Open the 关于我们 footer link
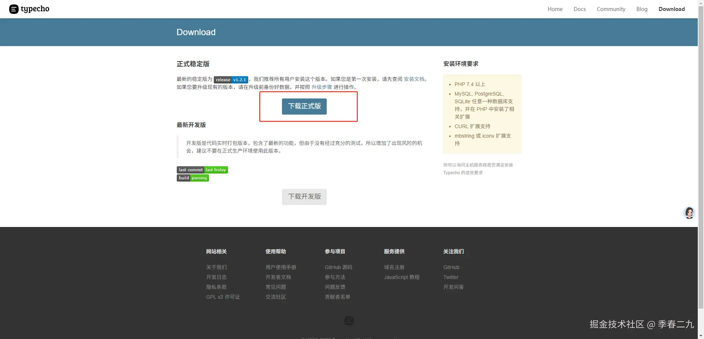Screen dimensions: 704x339 coord(216,267)
